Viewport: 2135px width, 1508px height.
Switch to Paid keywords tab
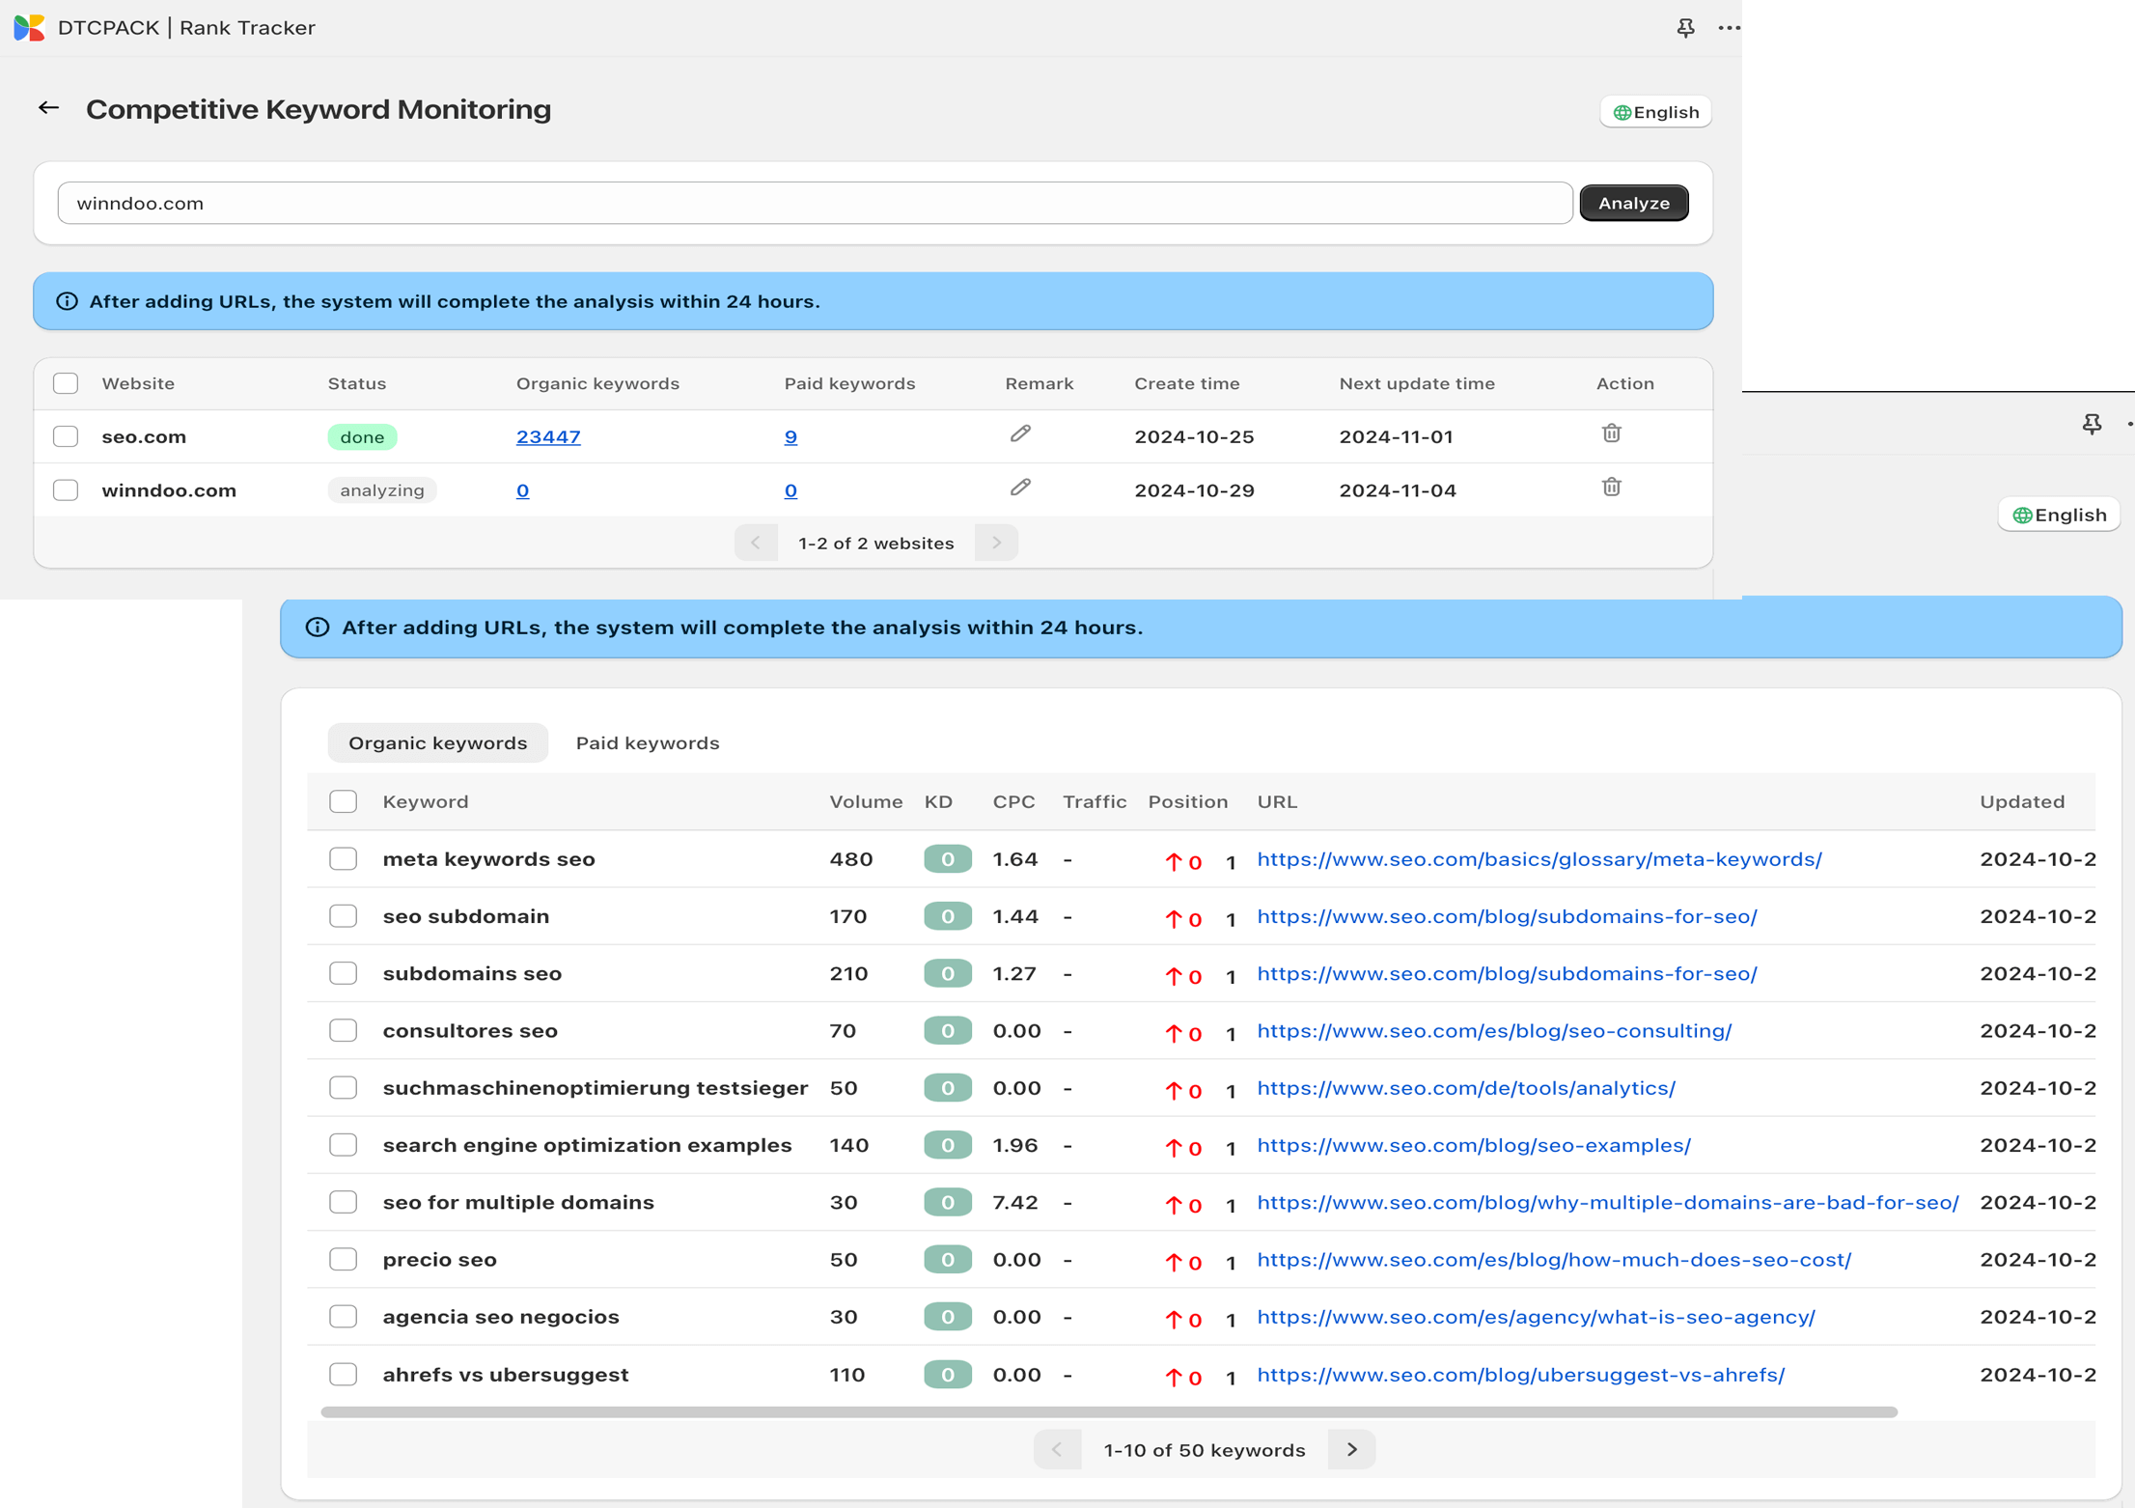point(647,743)
